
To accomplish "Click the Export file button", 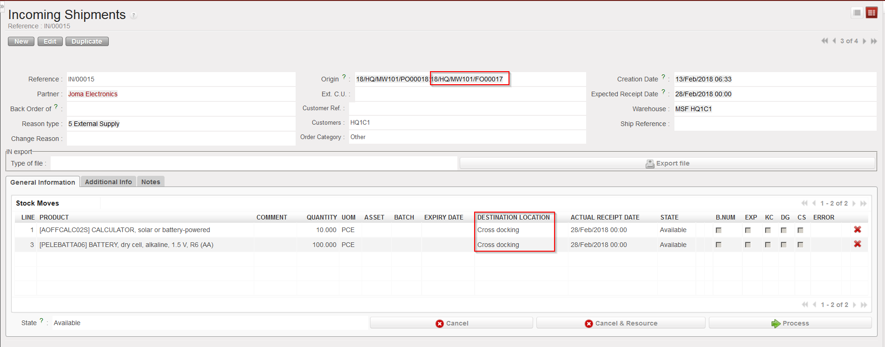I will (667, 163).
